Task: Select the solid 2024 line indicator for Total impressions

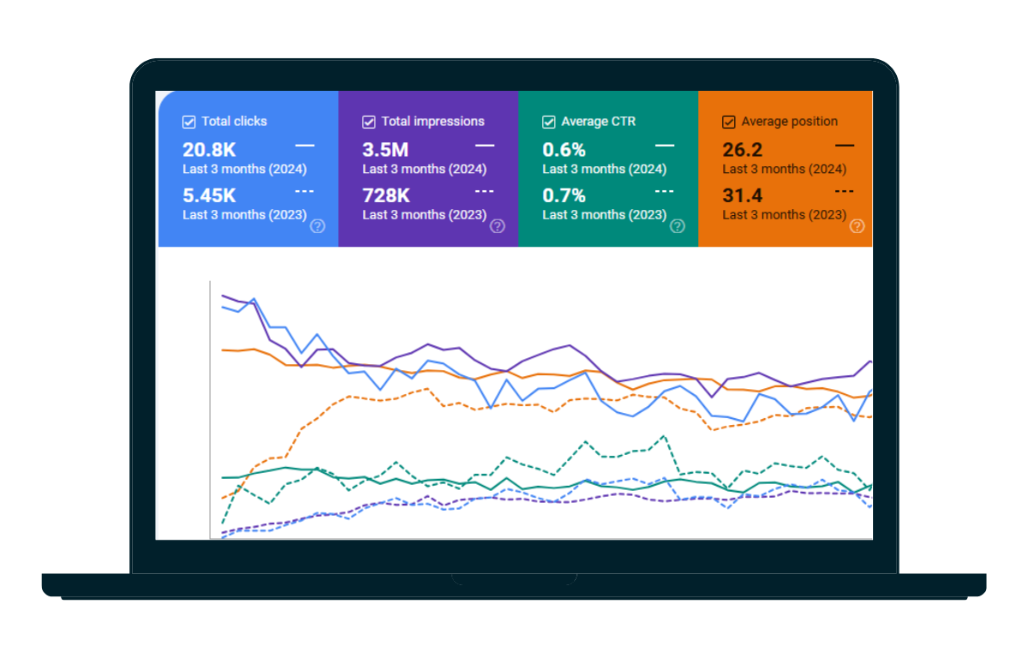Action: (485, 145)
